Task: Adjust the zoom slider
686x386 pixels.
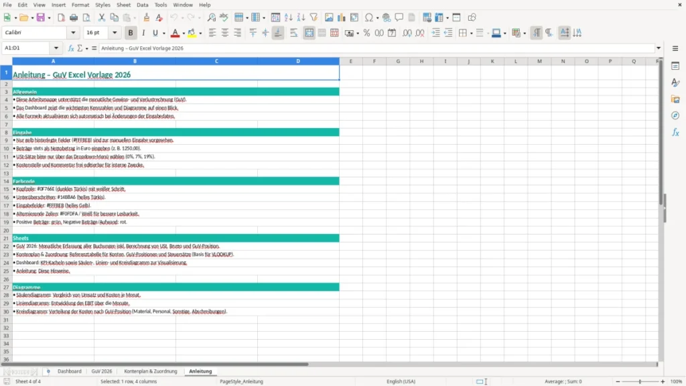Action: tap(640, 381)
